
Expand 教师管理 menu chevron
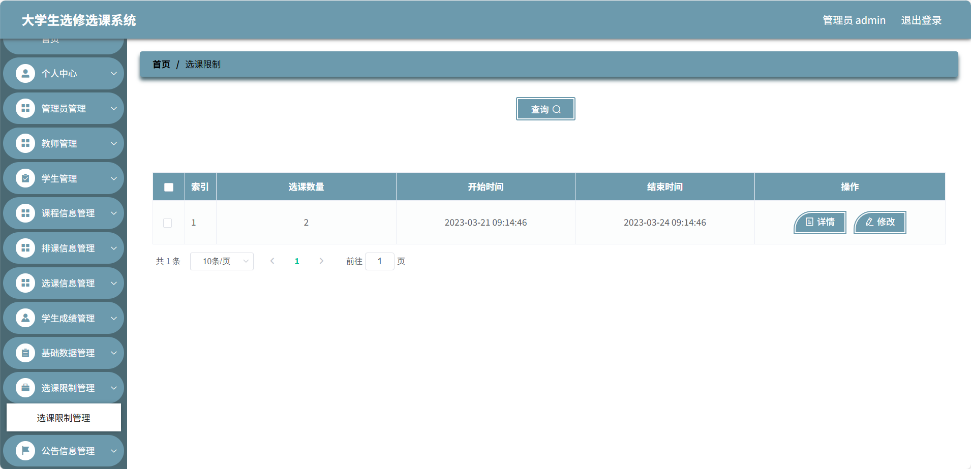click(114, 143)
